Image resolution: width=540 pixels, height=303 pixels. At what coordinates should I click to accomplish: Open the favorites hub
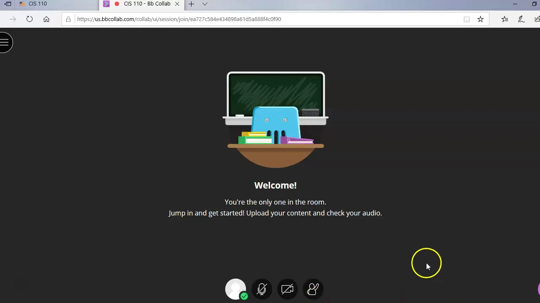[x=505, y=19]
